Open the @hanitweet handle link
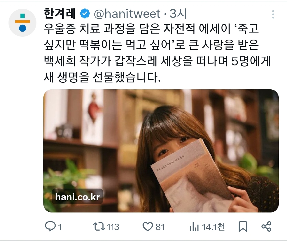Image resolution: width=287 pixels, height=242 pixels. (127, 14)
